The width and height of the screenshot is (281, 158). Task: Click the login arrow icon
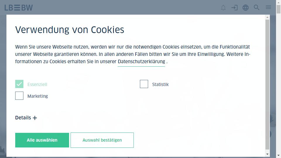pos(234,8)
